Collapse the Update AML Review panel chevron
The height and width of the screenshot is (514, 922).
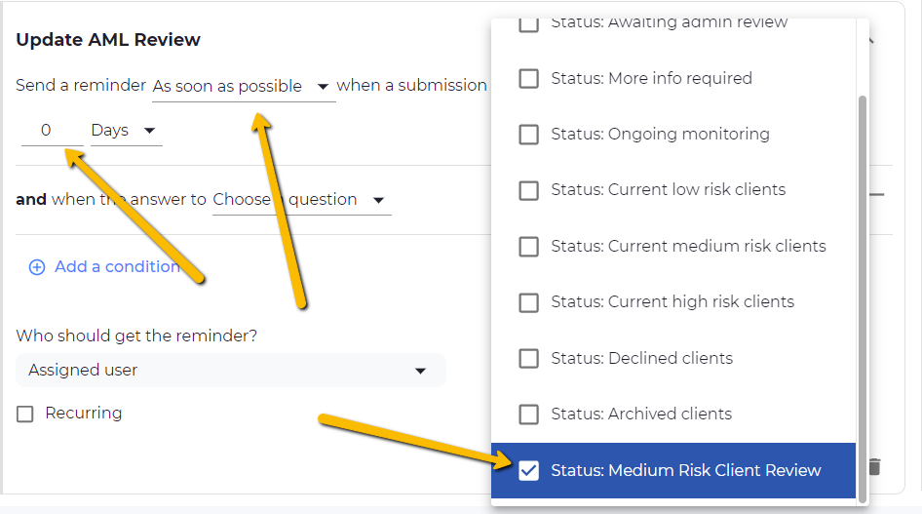point(869,40)
